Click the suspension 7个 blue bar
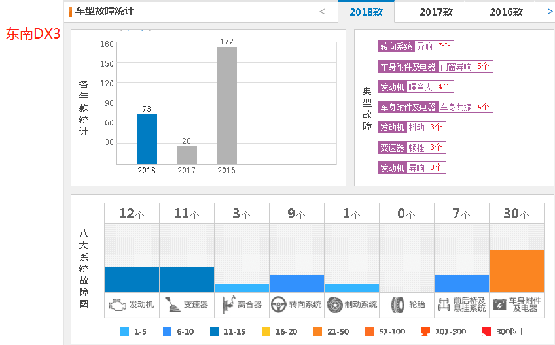This screenshot has height=345, width=555. (x=461, y=284)
